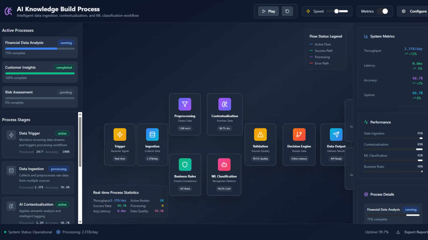The height and width of the screenshot is (240, 428).
Task: Select the Financial Data Analysis process
Action: pyautogui.click(x=40, y=47)
